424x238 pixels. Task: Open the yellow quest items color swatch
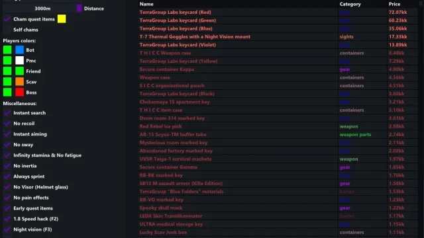pyautogui.click(x=62, y=19)
